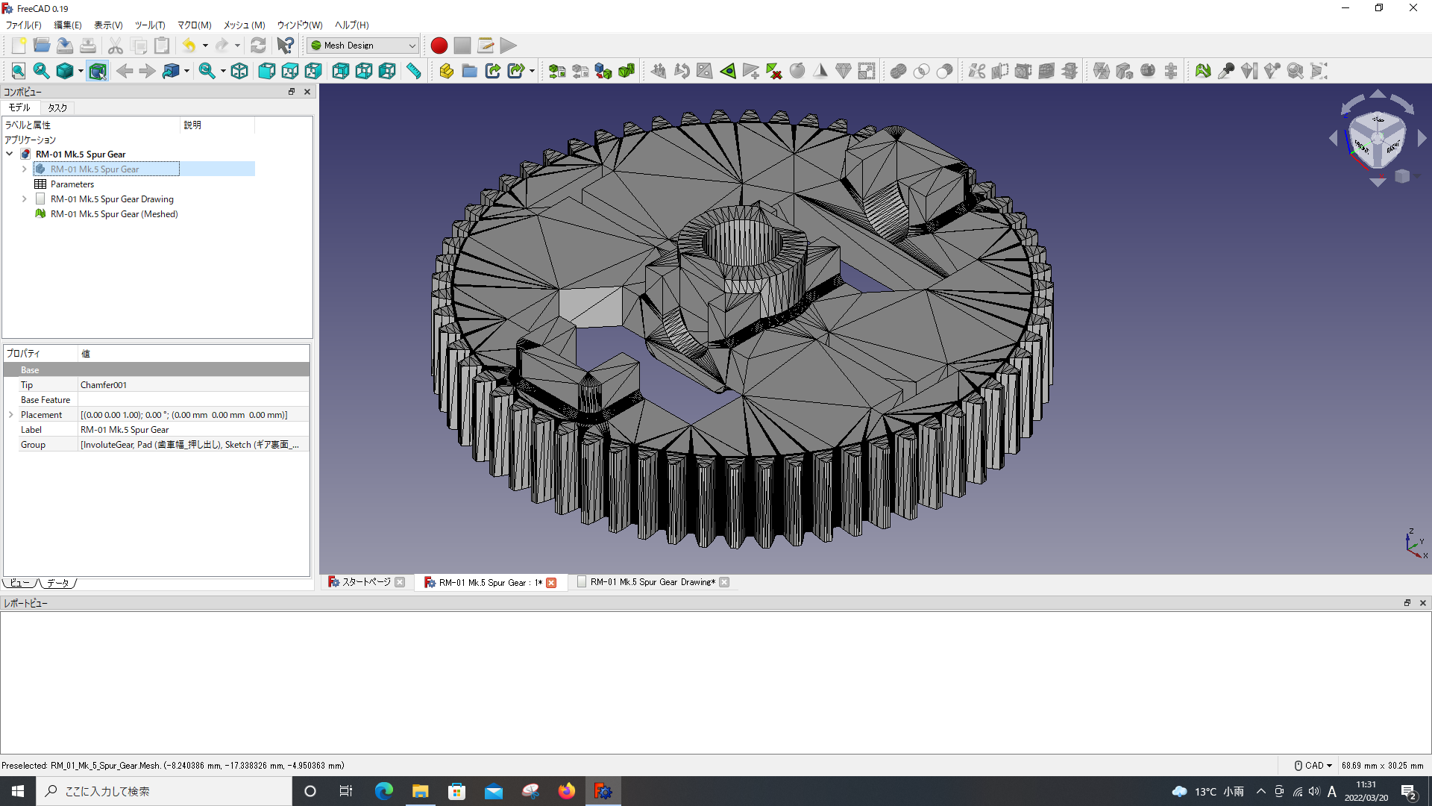Select the Zoom to Fit icon in toolbar
Viewport: 1432px width, 806px height.
click(x=18, y=70)
